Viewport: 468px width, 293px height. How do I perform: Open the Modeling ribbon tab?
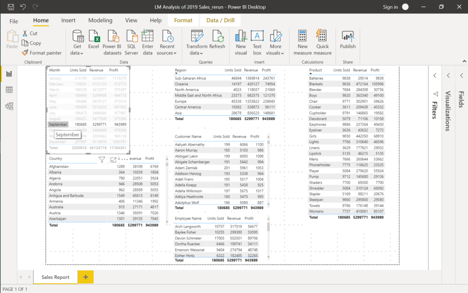point(100,21)
